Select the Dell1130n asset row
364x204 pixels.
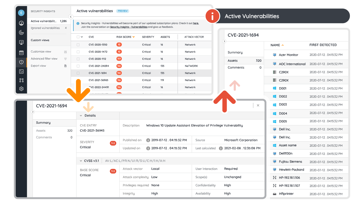point(309,154)
